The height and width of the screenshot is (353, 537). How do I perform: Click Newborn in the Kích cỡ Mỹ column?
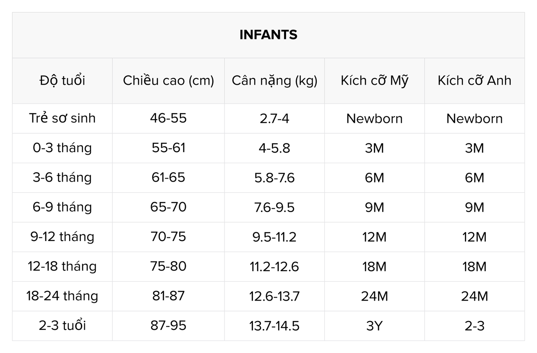click(x=374, y=119)
